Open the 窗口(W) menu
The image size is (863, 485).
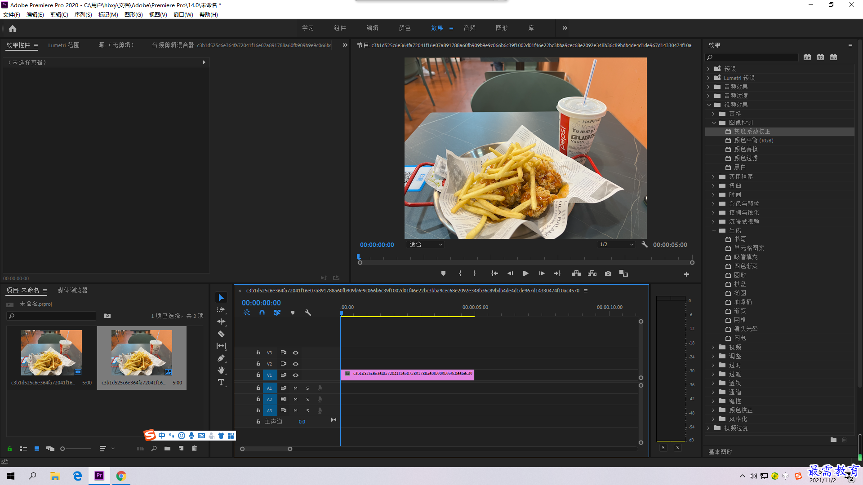[x=183, y=15]
